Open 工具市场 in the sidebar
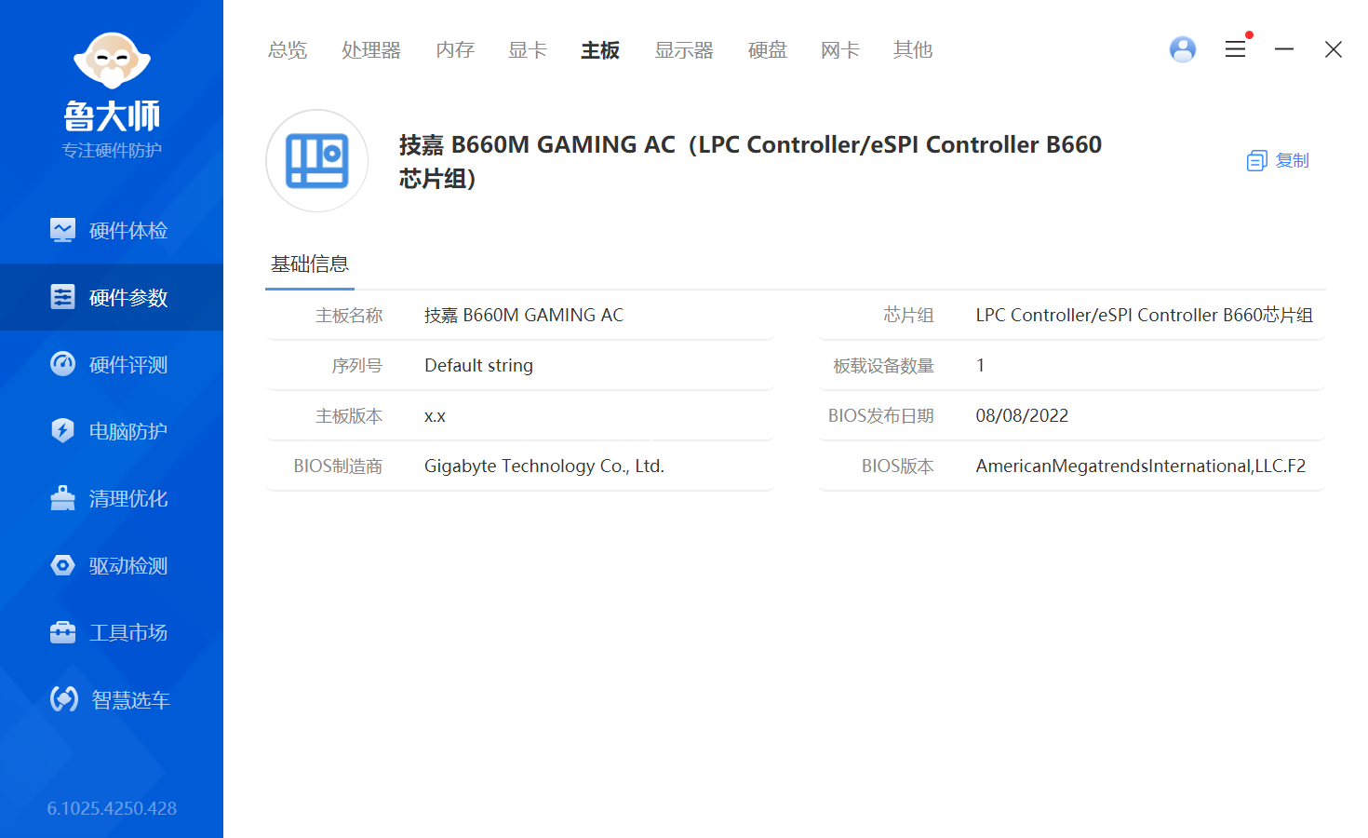This screenshot has width=1368, height=838. (x=112, y=632)
